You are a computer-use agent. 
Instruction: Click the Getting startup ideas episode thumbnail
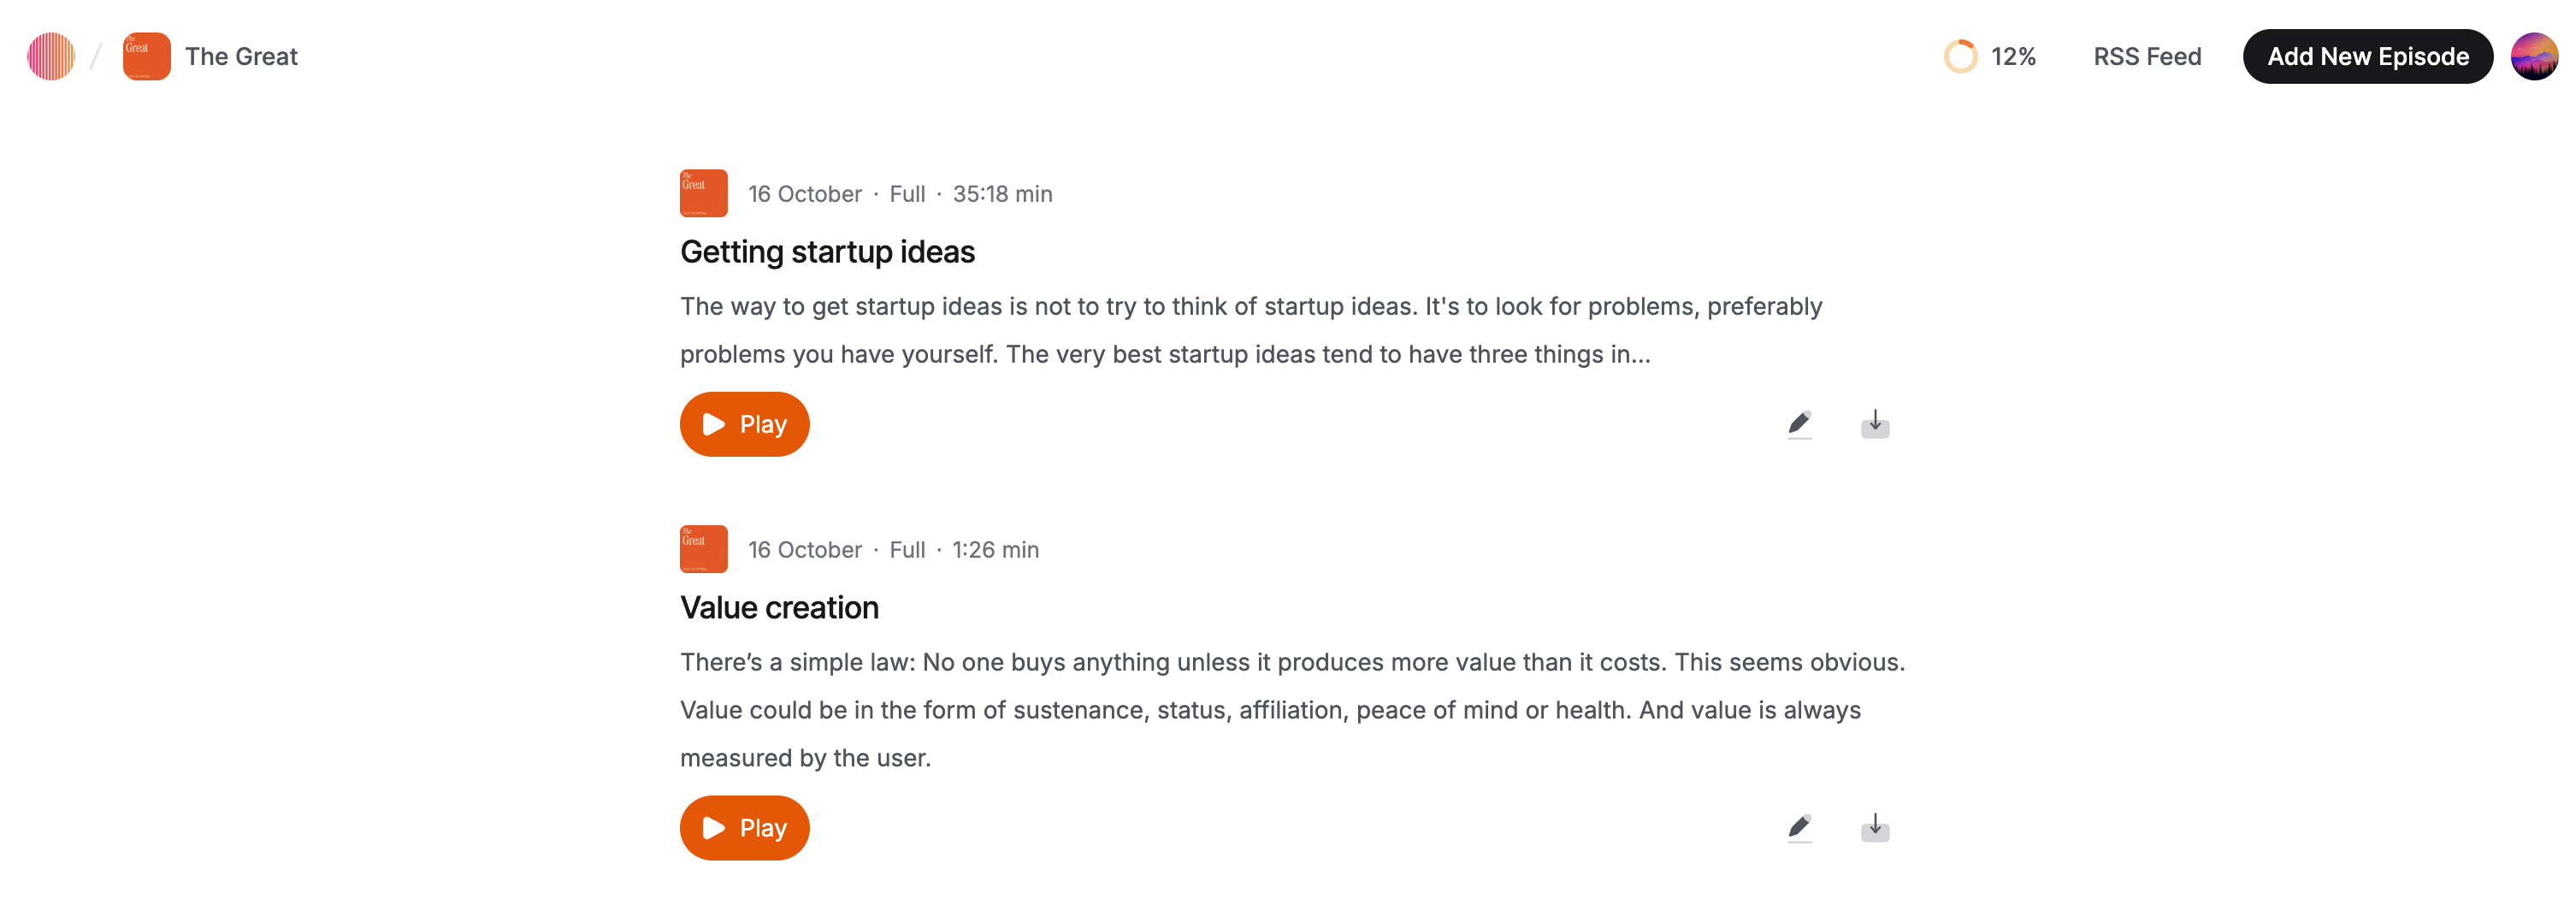[703, 193]
